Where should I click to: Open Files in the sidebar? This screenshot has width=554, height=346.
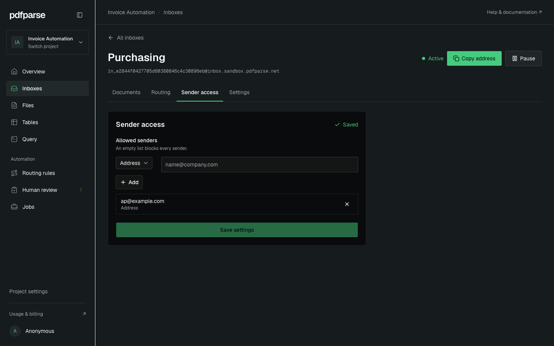47,105
